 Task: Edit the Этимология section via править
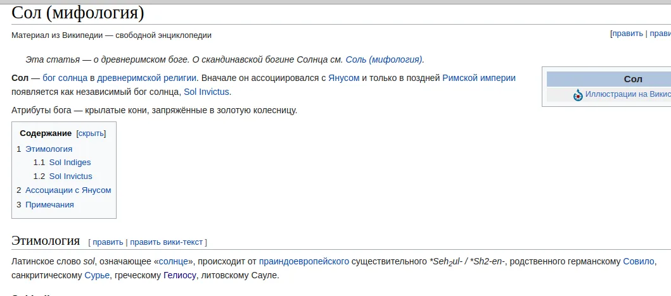coord(108,242)
